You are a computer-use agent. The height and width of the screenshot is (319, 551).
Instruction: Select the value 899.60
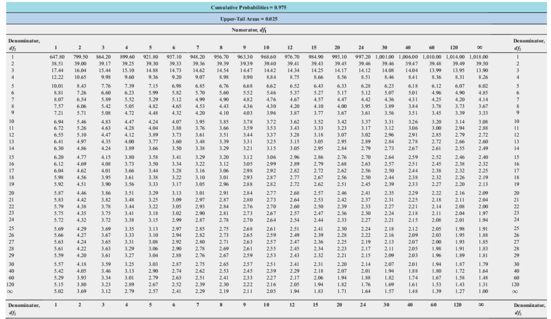click(x=127, y=57)
